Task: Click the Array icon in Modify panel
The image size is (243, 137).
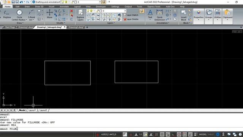Action: pyautogui.click(x=64, y=19)
